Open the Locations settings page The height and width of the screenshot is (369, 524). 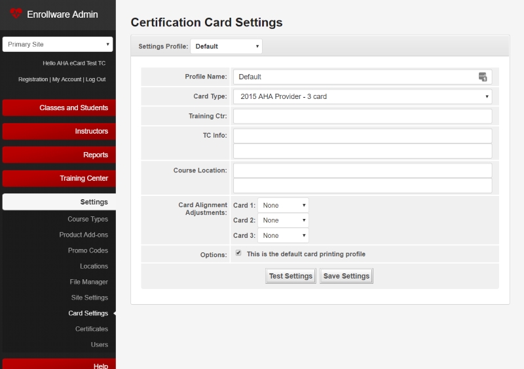tap(94, 266)
